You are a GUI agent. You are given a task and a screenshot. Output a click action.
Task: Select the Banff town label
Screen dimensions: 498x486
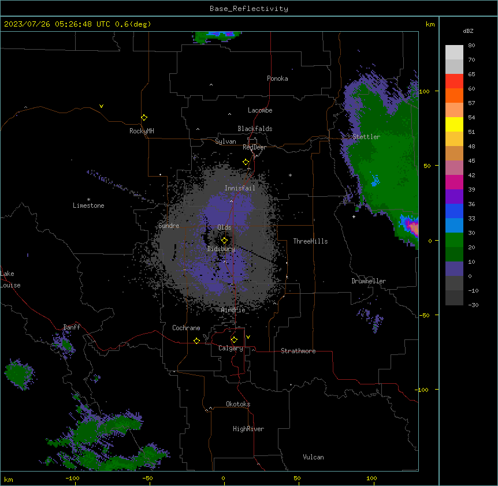coord(72,327)
